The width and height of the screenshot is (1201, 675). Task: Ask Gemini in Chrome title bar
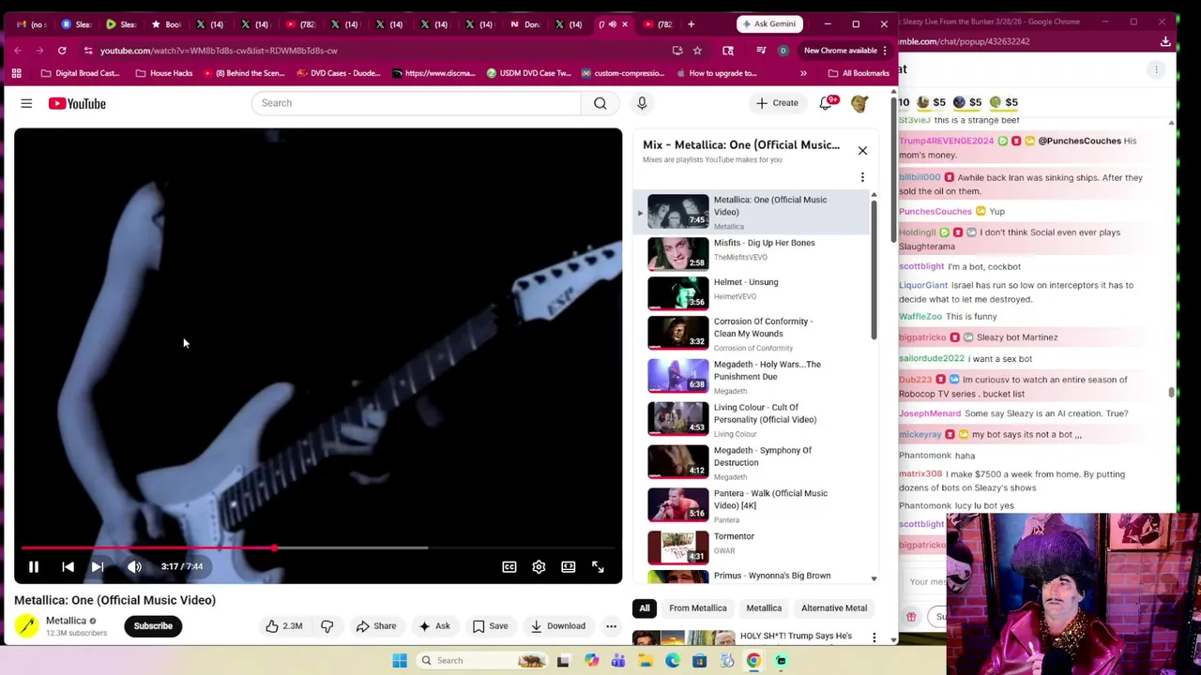(x=771, y=23)
